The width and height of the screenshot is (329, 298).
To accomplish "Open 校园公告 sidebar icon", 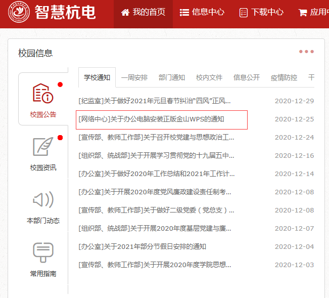I will (43, 94).
